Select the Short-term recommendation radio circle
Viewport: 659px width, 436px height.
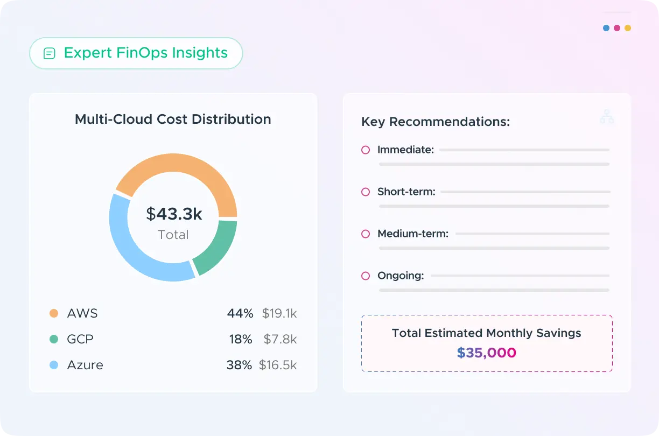click(366, 192)
